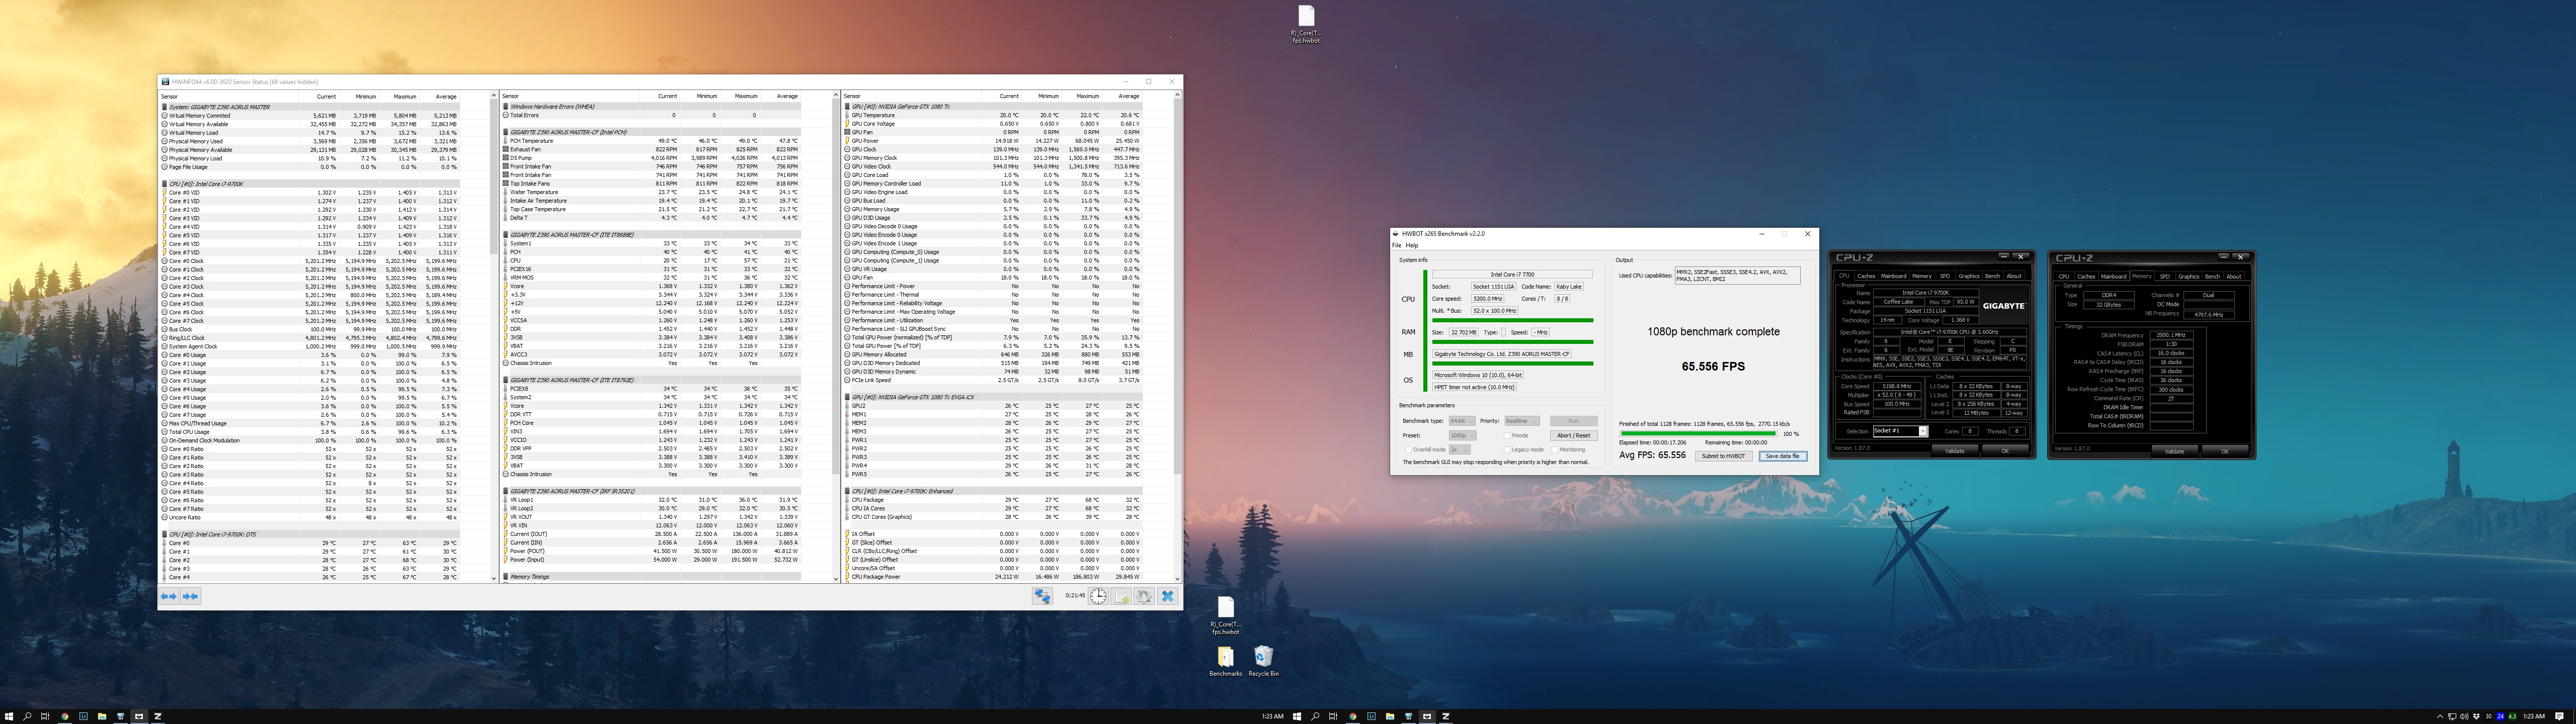Viewport: 2576px width, 724px height.
Task: Select the fps.hwbot file above the HWBOT window
Action: click(x=1306, y=24)
